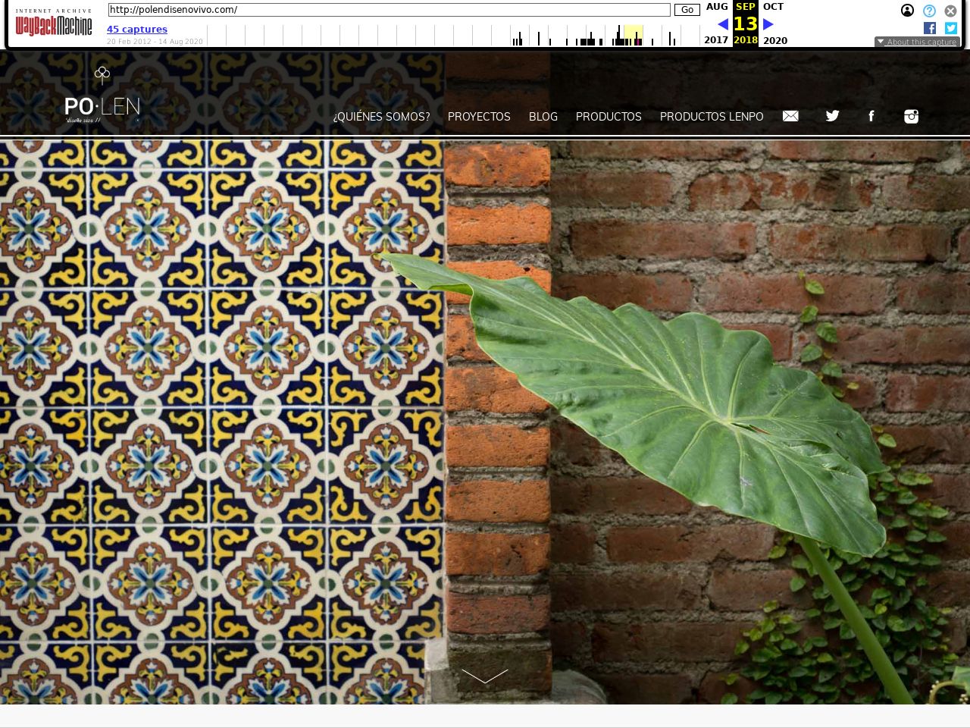Go to previous capture with left arrow
This screenshot has width=970, height=728.
(723, 24)
